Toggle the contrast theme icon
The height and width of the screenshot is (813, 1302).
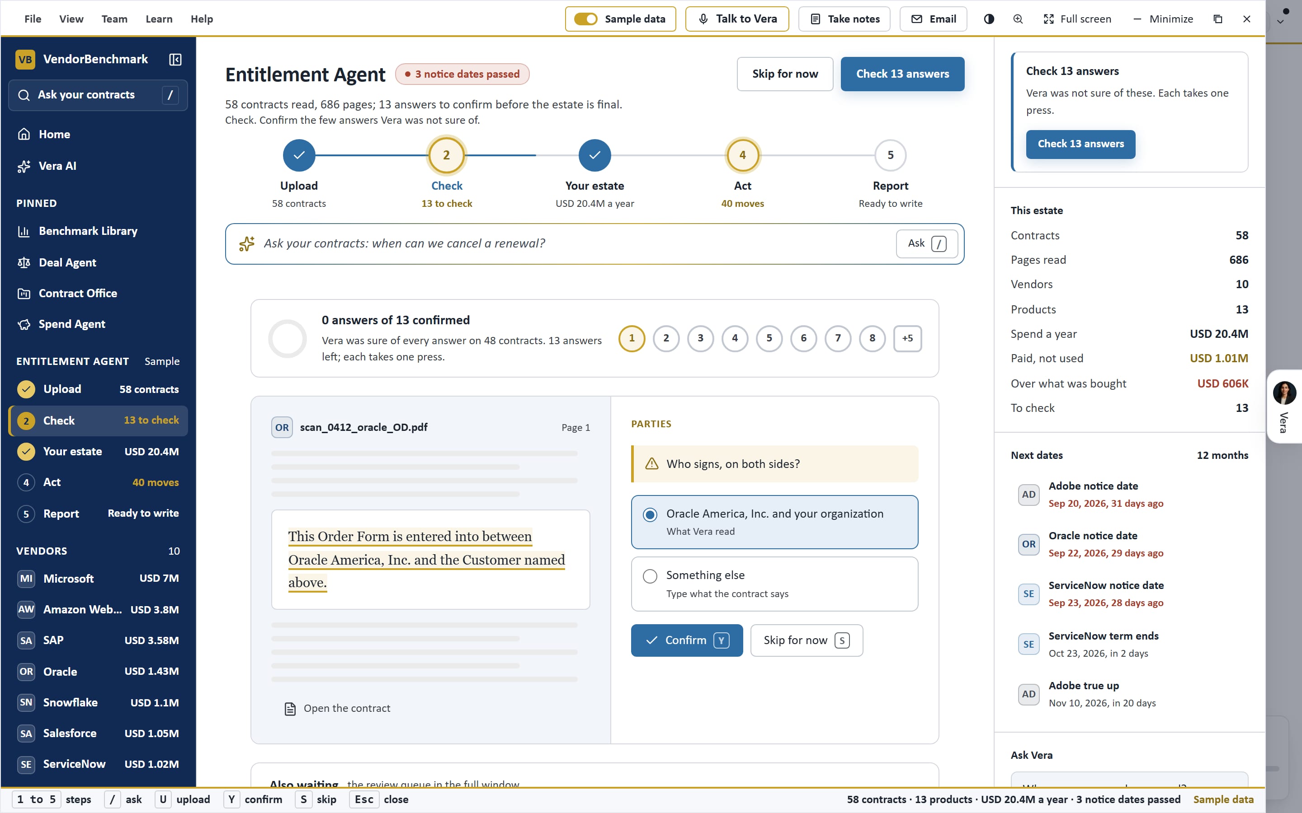[x=989, y=19]
